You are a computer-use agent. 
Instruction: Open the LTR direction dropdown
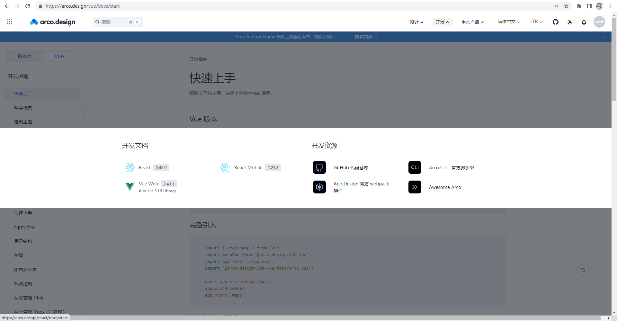click(536, 22)
